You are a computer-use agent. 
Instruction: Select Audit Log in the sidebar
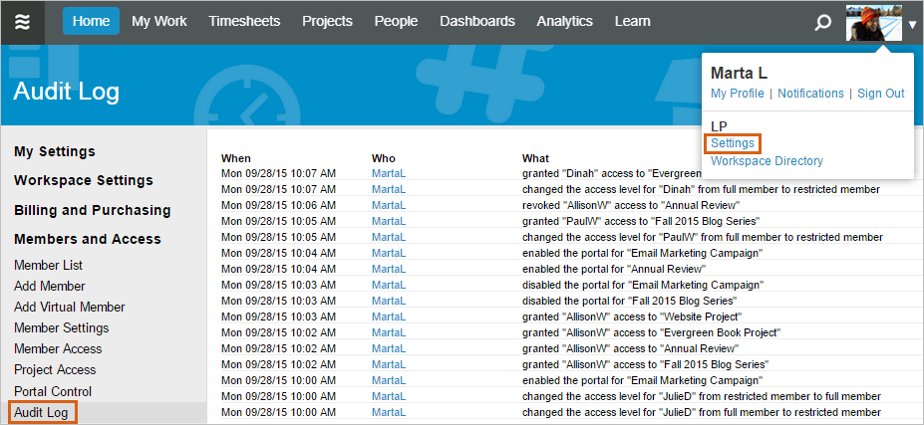41,412
